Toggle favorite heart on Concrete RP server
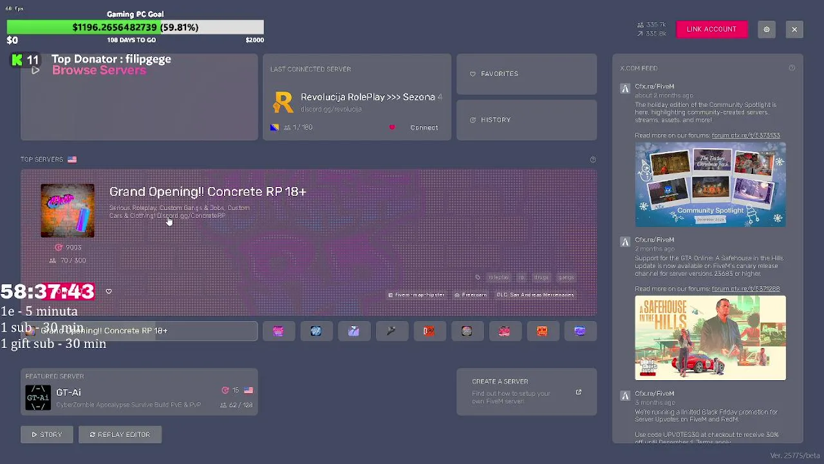This screenshot has height=464, width=824. [109, 291]
